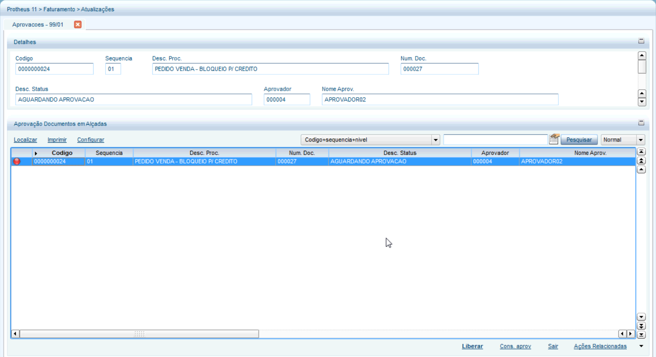Focus the search text field beside Pesquisar
This screenshot has height=357, width=656.
pyautogui.click(x=495, y=140)
